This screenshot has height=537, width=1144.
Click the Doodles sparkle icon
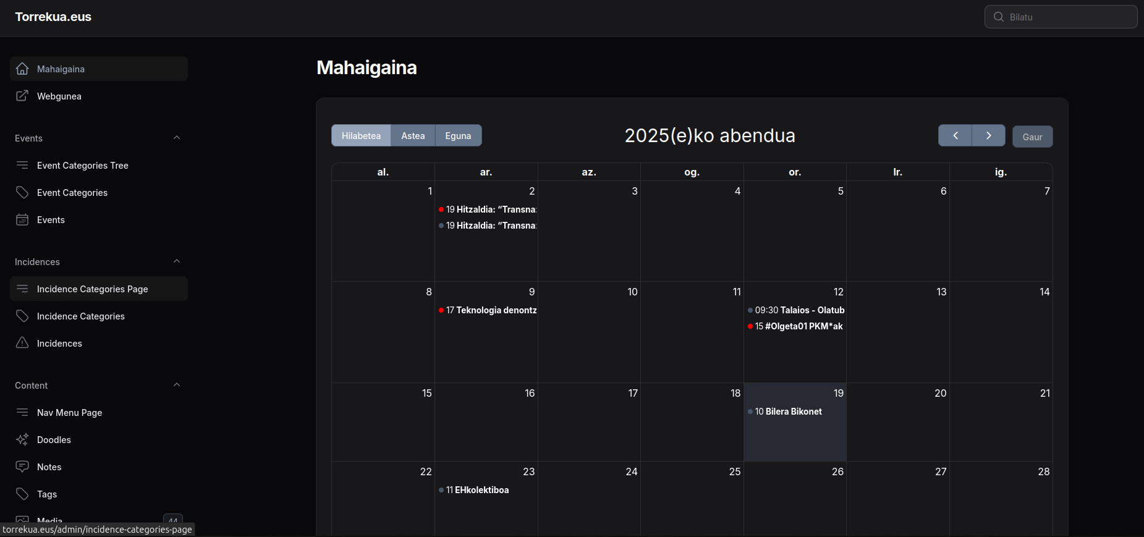22,439
